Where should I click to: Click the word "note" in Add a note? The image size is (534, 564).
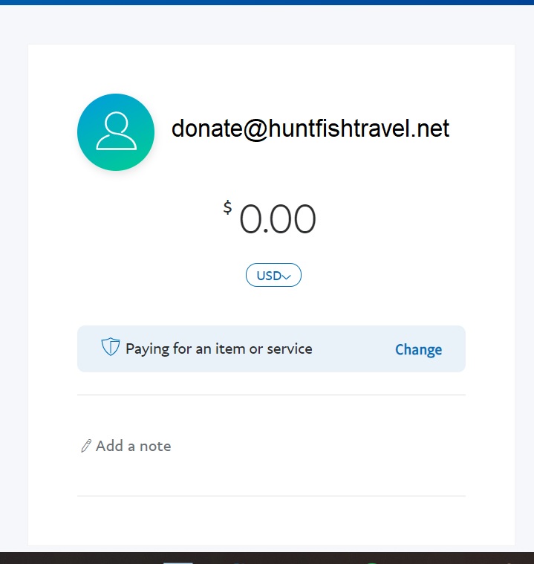(x=154, y=446)
